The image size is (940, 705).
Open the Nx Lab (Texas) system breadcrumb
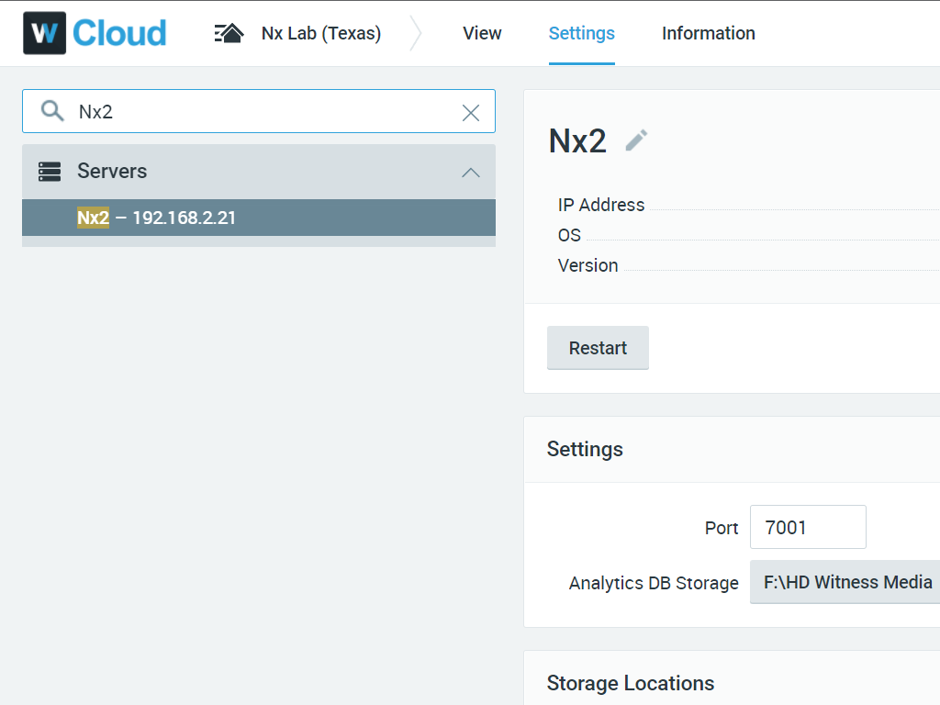tap(320, 34)
